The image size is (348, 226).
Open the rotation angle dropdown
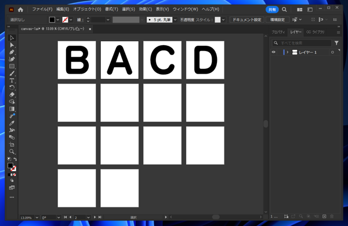point(59,217)
